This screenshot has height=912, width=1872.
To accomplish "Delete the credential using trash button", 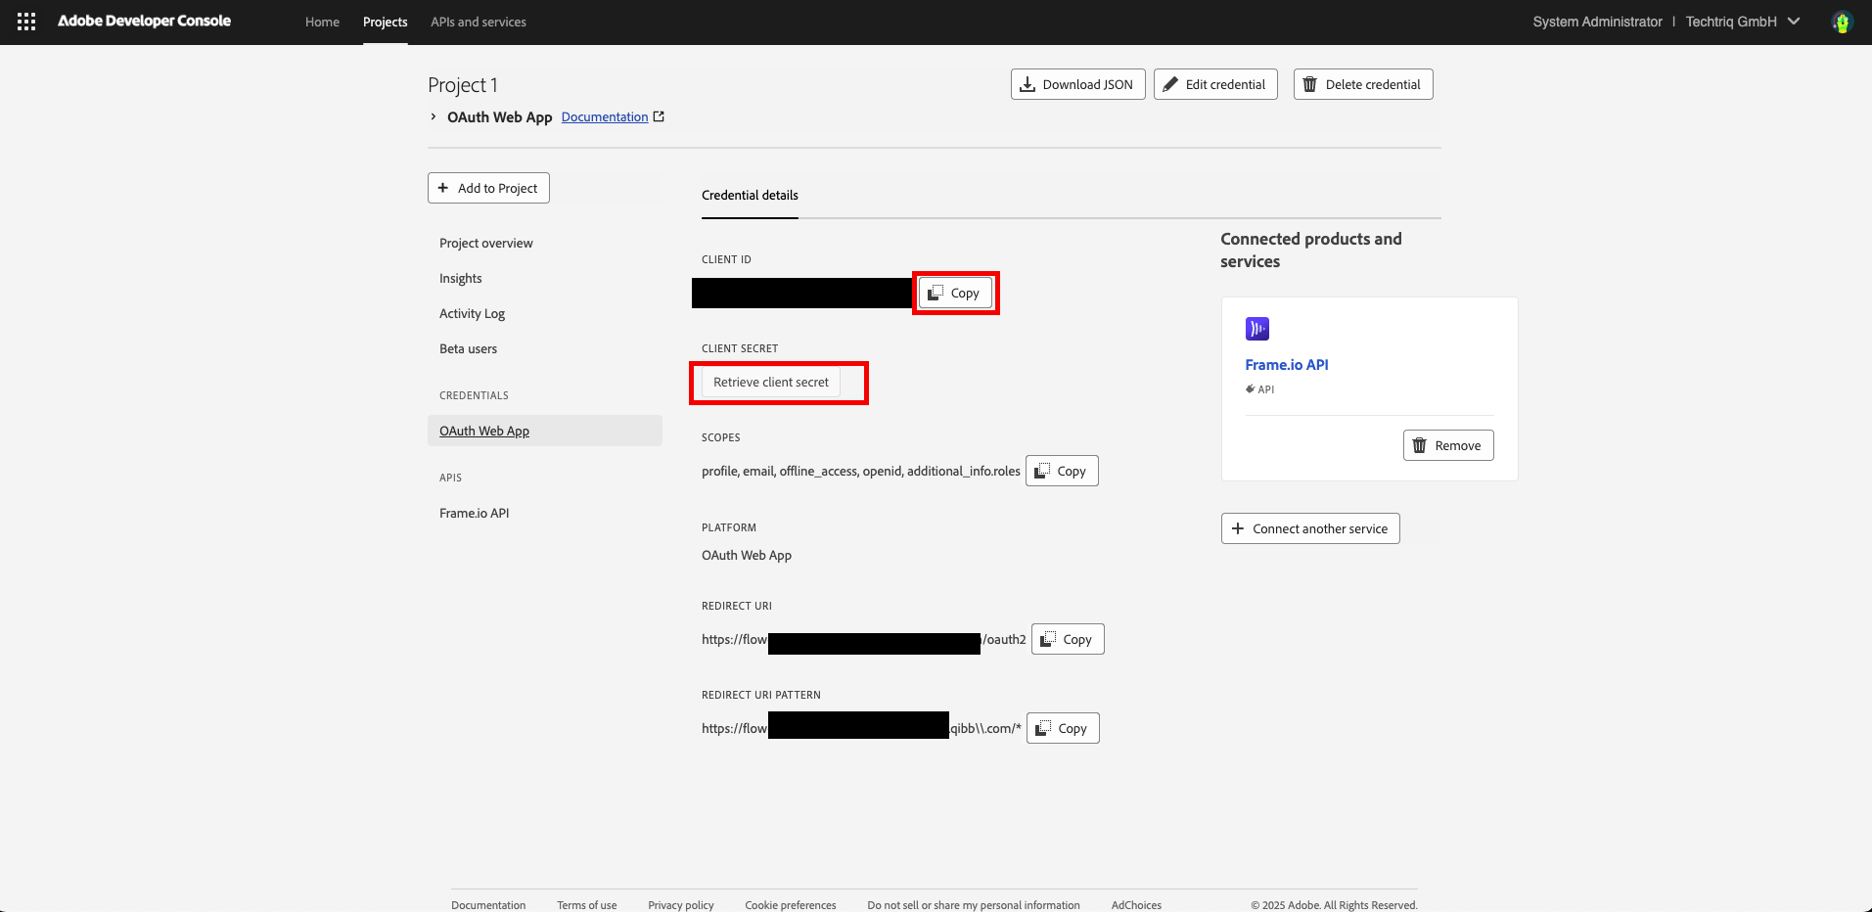I will pyautogui.click(x=1363, y=84).
